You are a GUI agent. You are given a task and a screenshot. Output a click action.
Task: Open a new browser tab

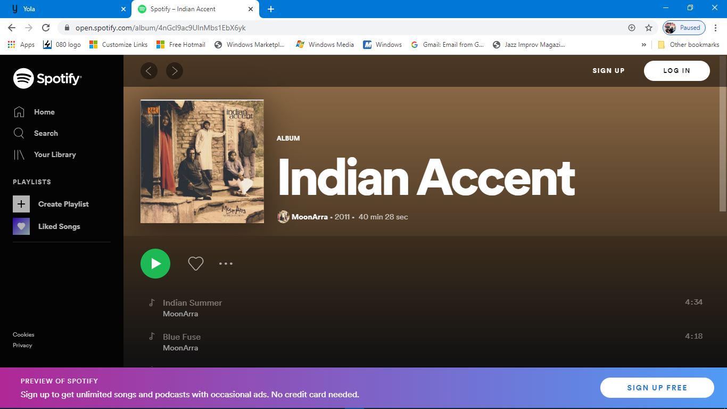[x=270, y=9]
